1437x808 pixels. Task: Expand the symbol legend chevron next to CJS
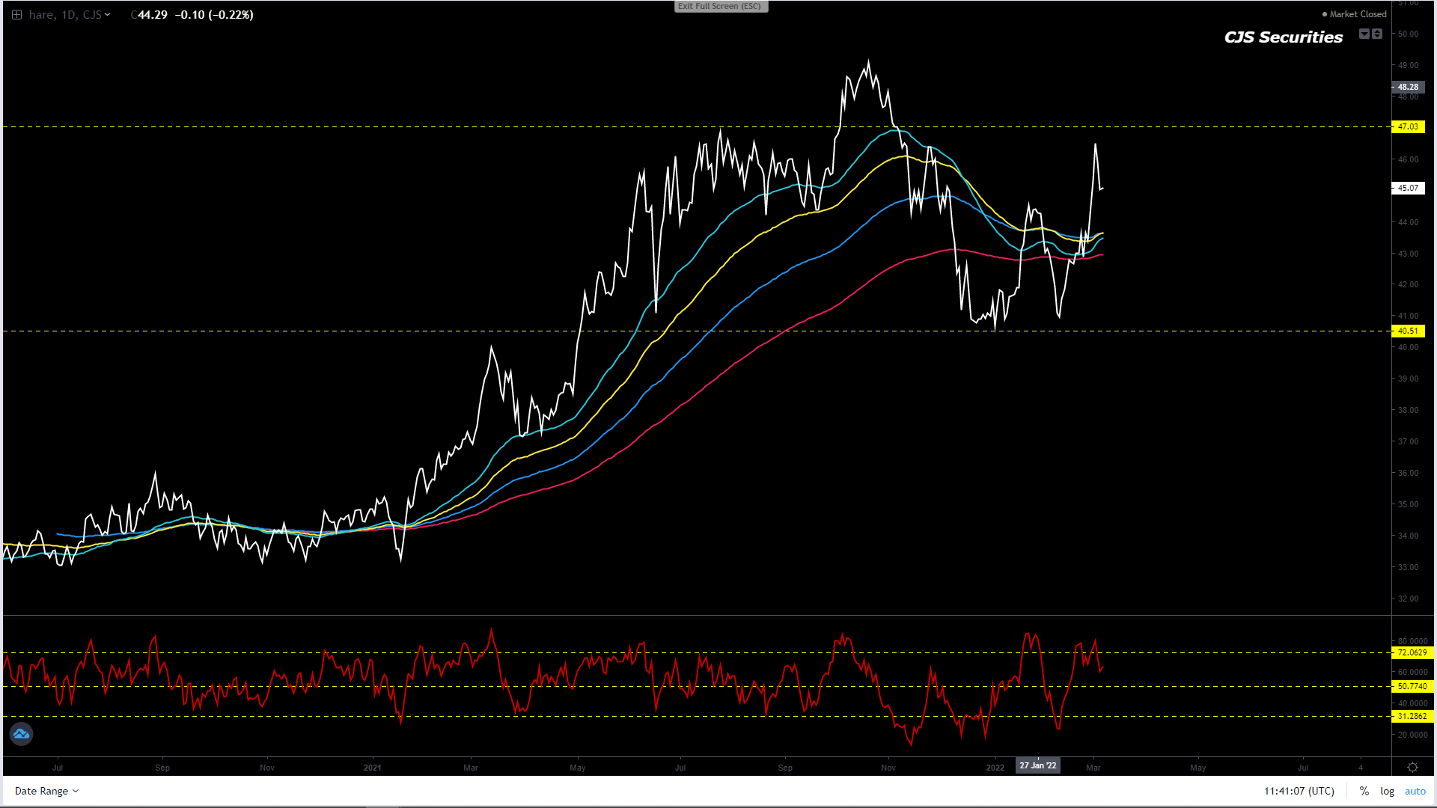[108, 15]
